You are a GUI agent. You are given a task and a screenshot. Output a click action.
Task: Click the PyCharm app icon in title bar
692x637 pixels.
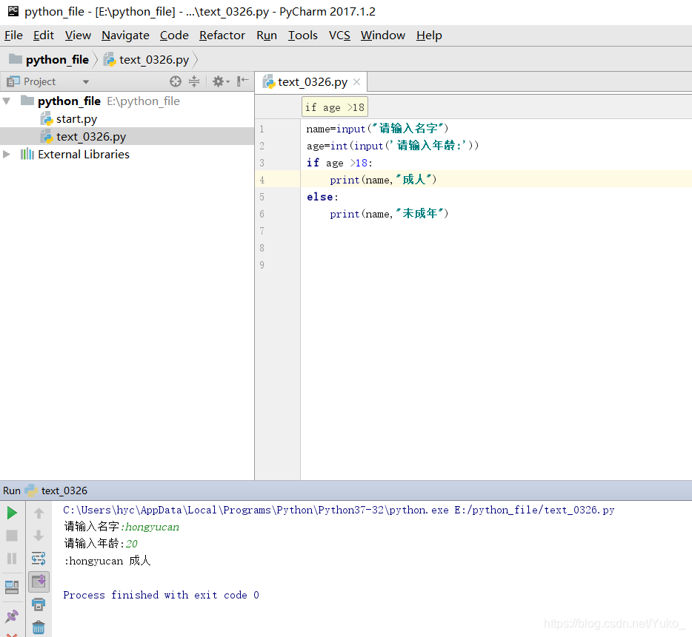coord(13,11)
